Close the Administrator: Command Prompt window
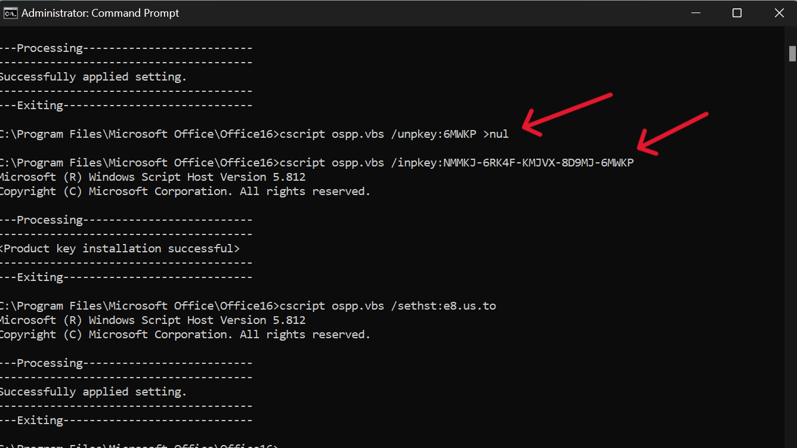This screenshot has width=797, height=448. pyautogui.click(x=779, y=13)
